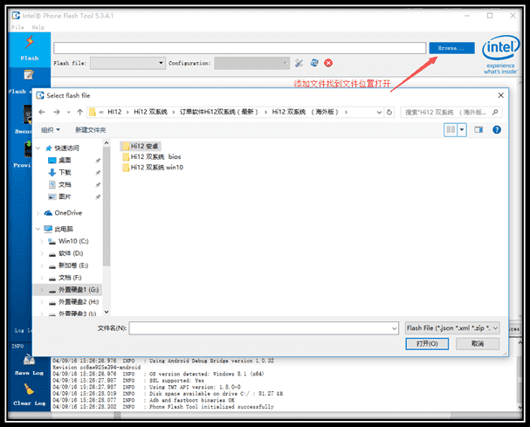Screen dimensions: 530x427
Task: Click the Save Log icon
Action: point(29,360)
